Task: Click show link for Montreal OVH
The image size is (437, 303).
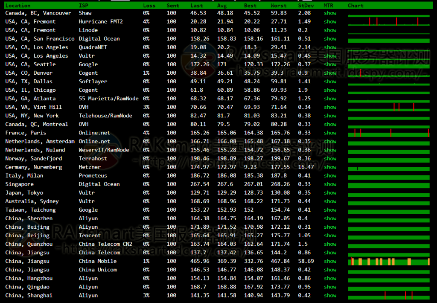Action: tap(330, 124)
